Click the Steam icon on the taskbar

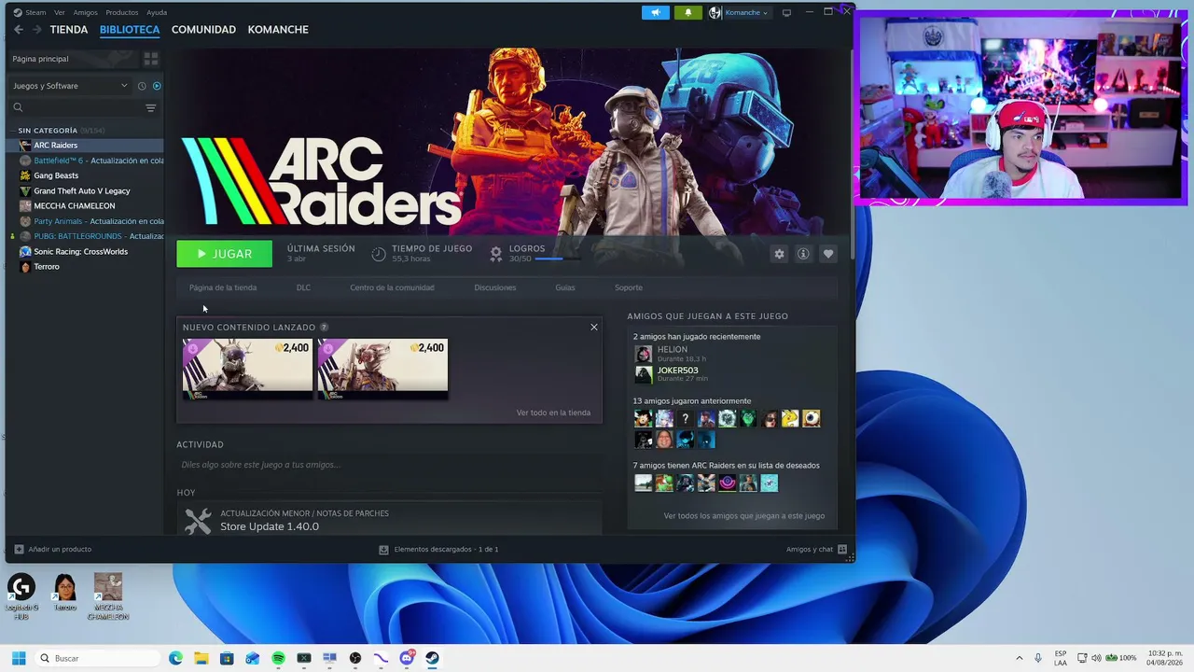(x=432, y=658)
